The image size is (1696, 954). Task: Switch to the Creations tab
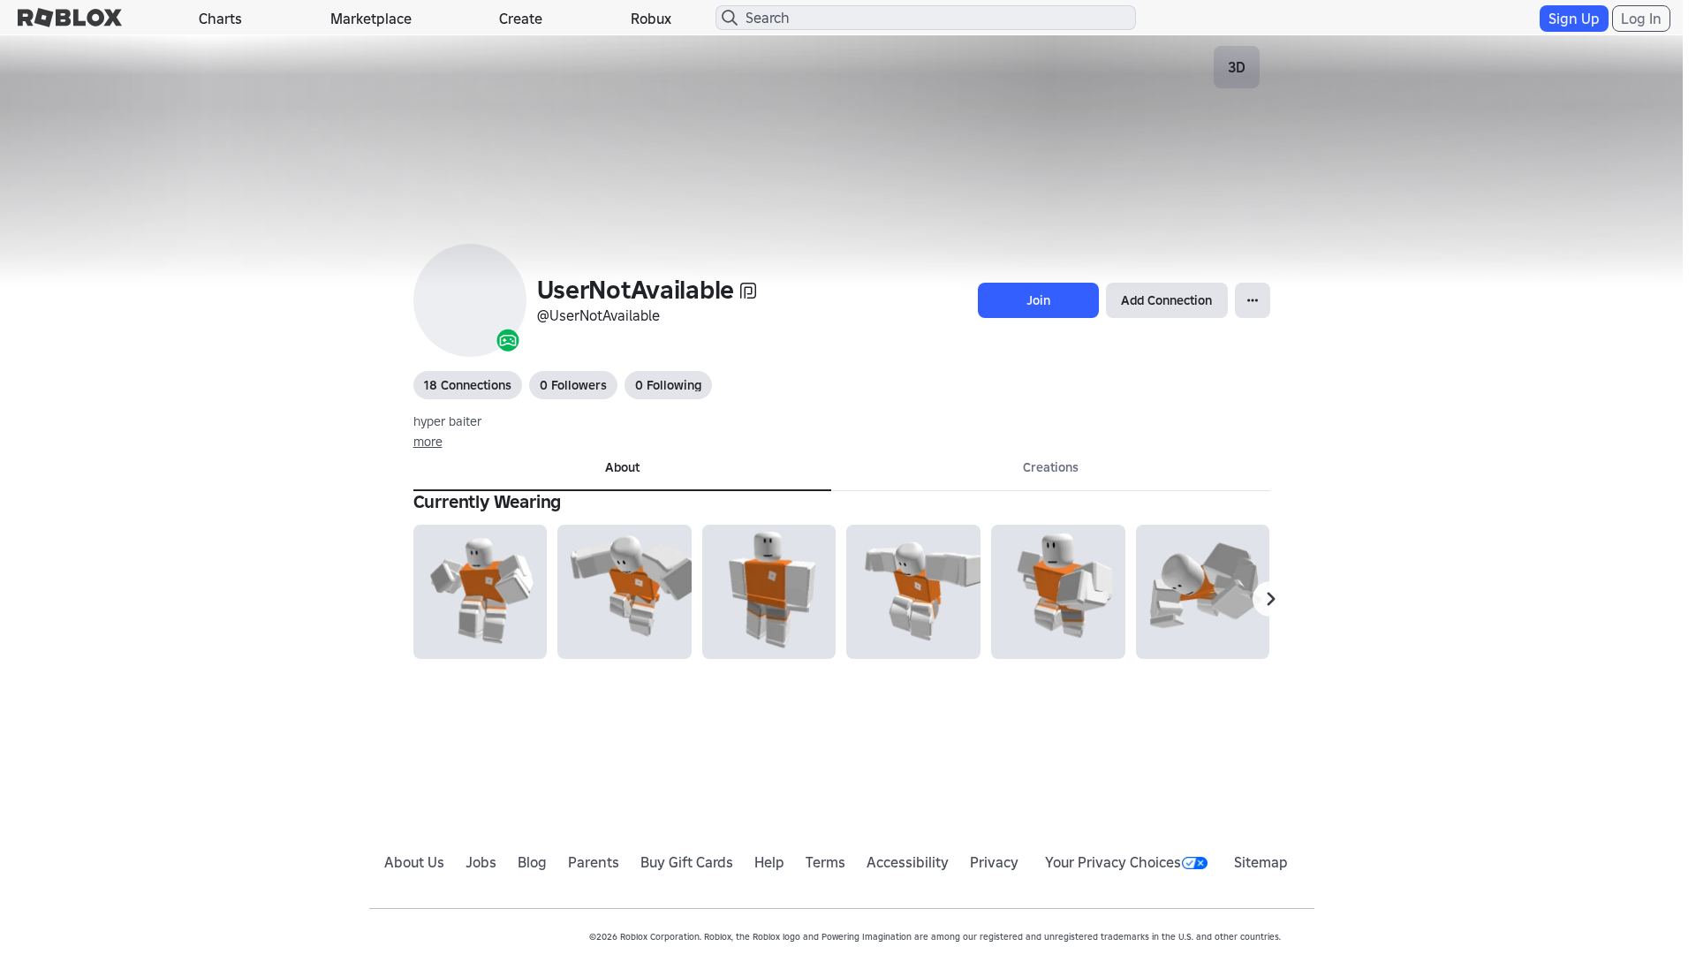point(1050,468)
